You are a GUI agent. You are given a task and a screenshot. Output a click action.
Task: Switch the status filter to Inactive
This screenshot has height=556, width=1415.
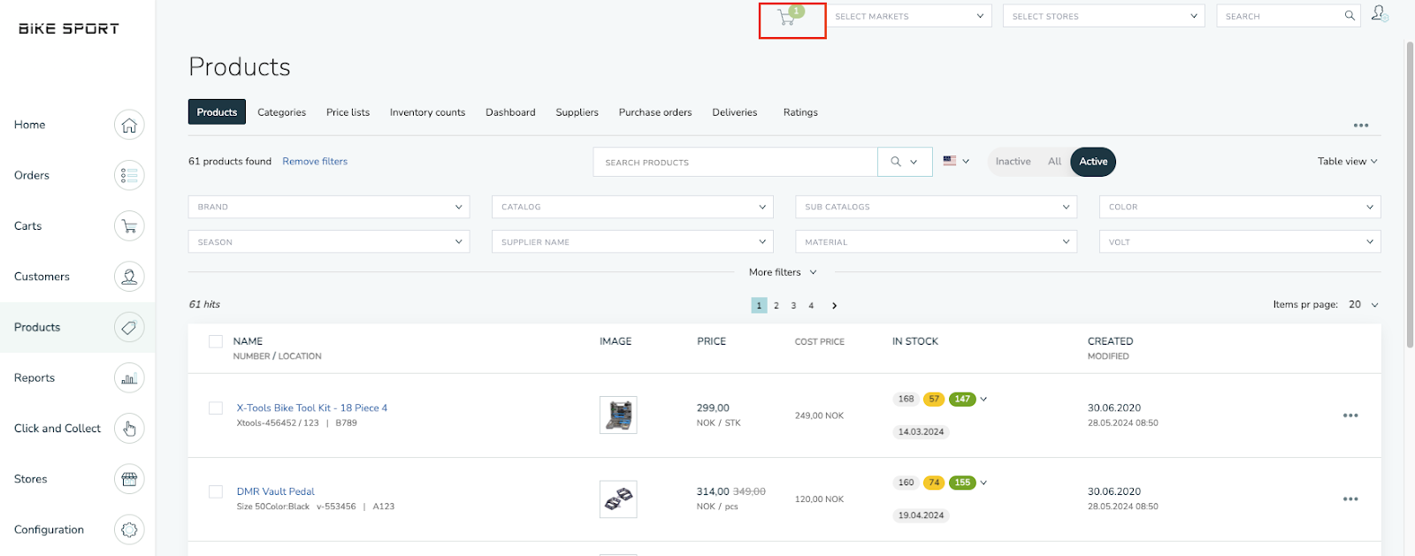1013,162
